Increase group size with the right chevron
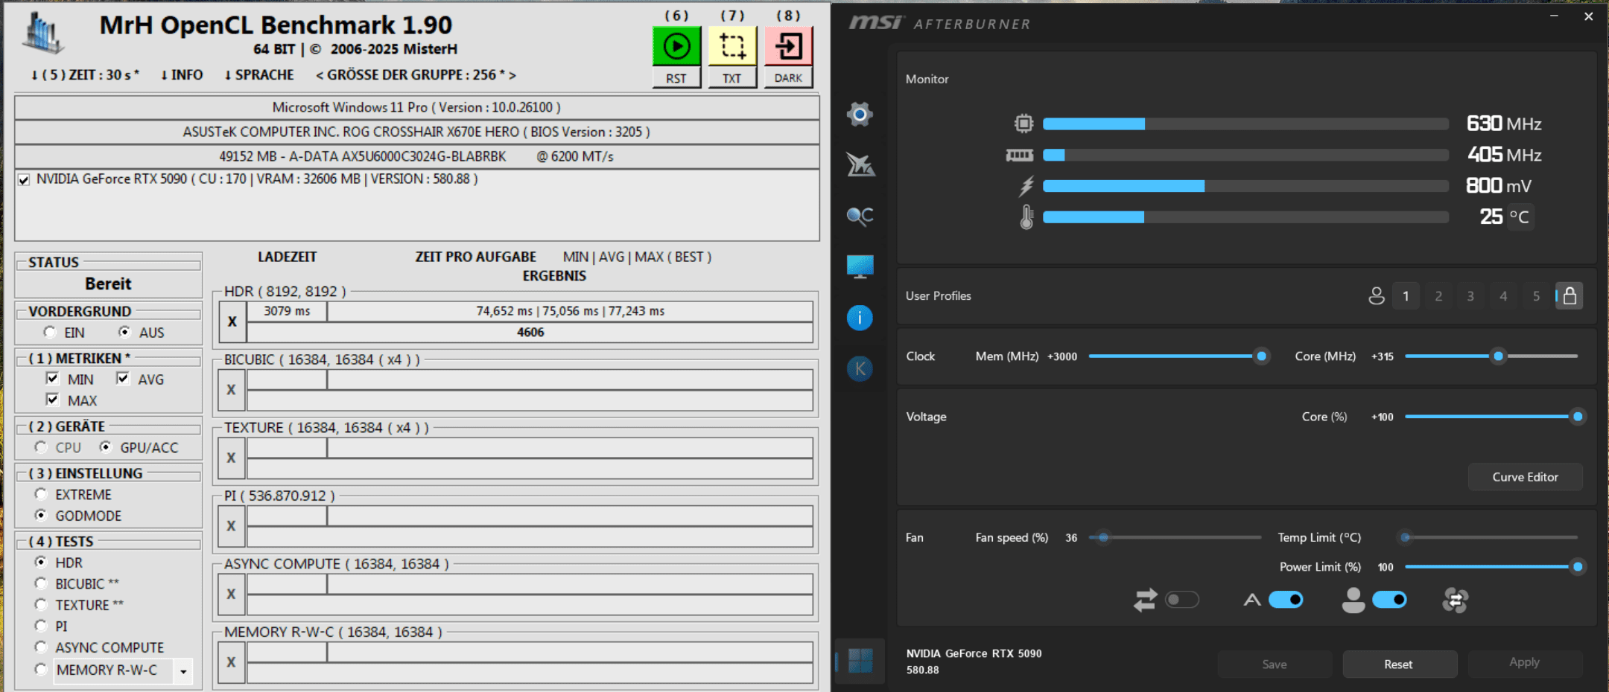The image size is (1609, 692). (512, 75)
